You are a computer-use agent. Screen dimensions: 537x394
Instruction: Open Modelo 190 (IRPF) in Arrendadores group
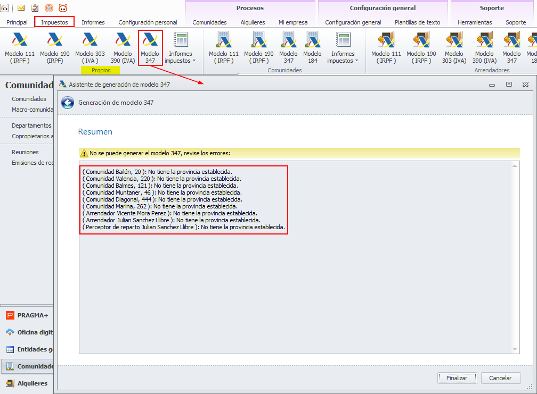pos(421,47)
